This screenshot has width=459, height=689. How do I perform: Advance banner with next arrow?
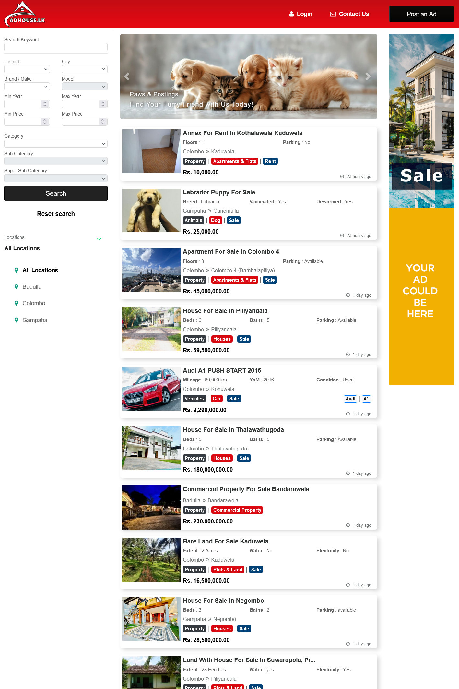368,76
